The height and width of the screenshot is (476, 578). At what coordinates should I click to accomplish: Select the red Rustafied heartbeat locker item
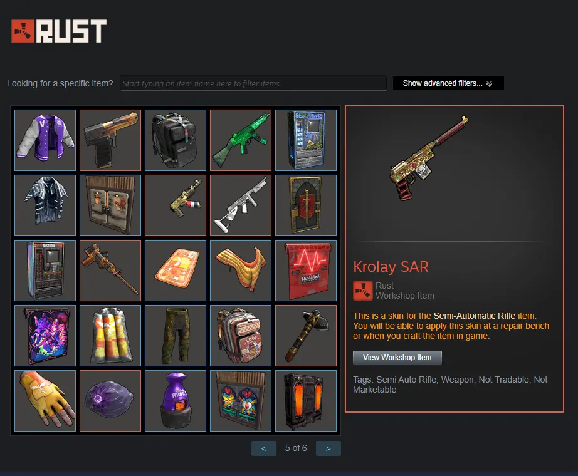[306, 271]
